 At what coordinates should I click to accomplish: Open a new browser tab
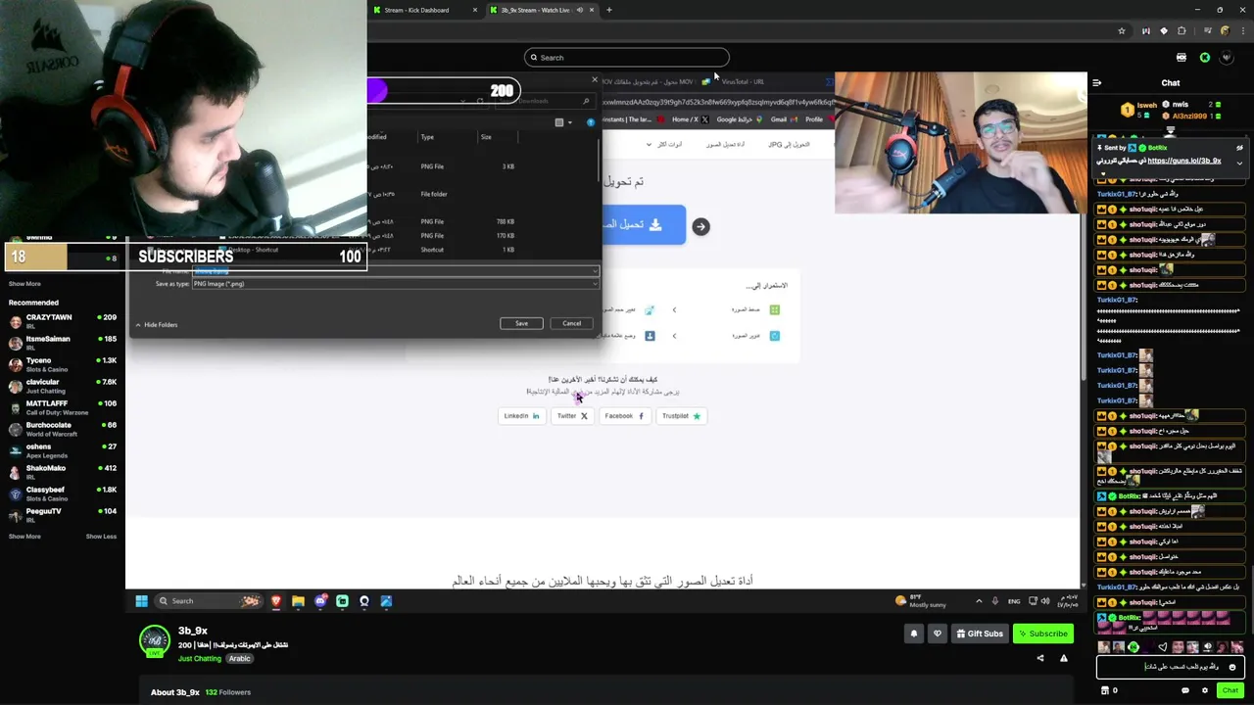click(608, 10)
